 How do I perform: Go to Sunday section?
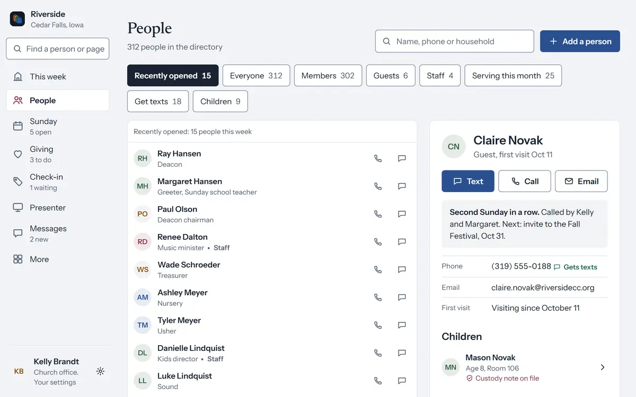(58, 127)
